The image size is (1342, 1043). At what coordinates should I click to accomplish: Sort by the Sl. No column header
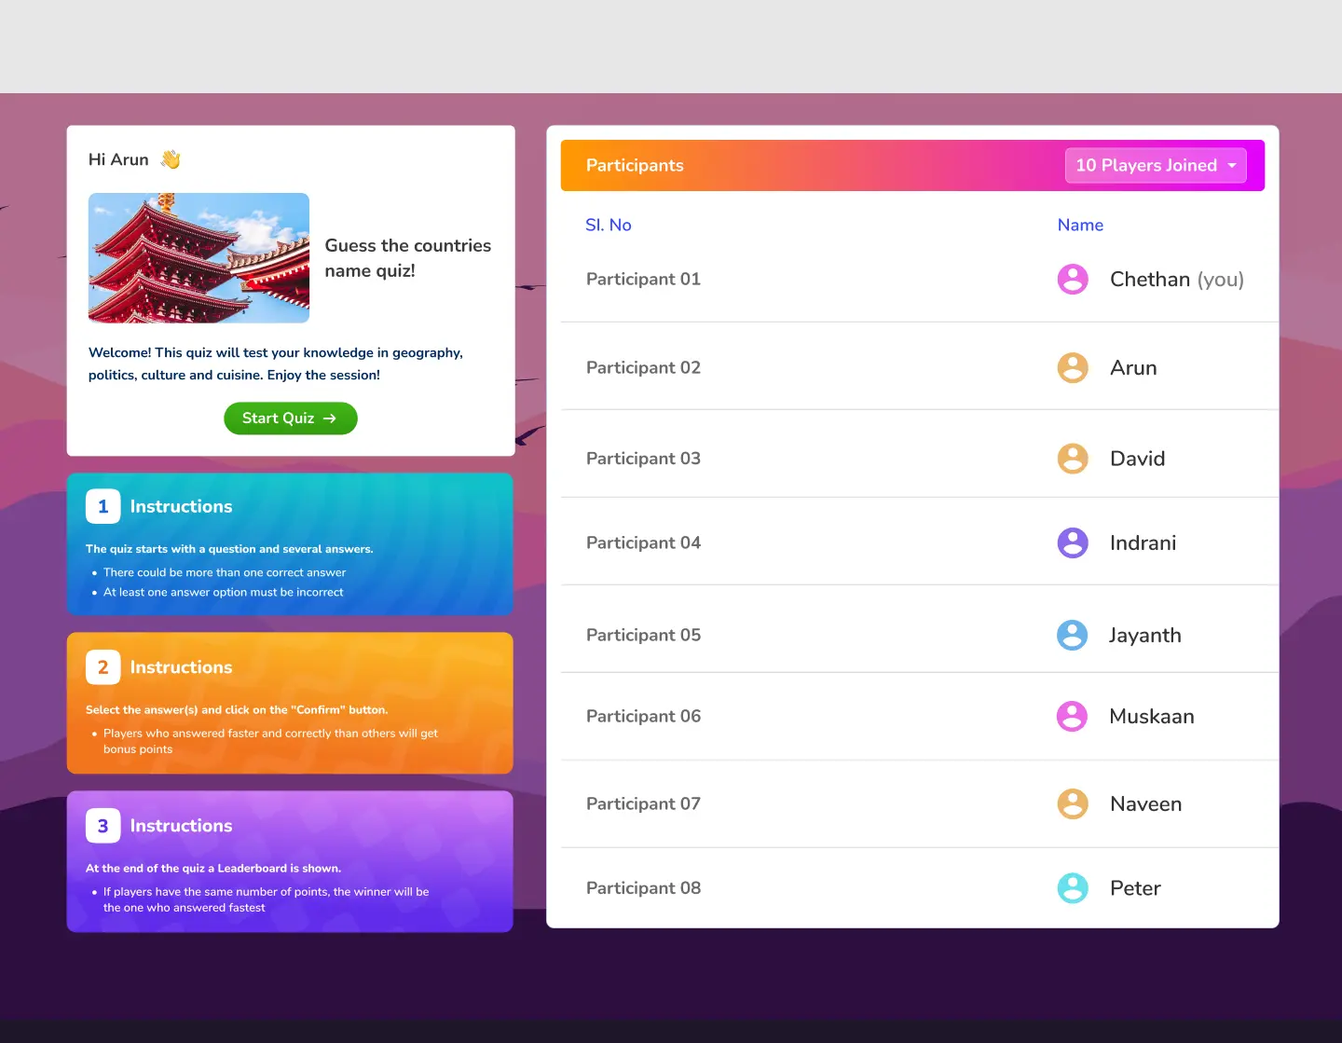608,225
